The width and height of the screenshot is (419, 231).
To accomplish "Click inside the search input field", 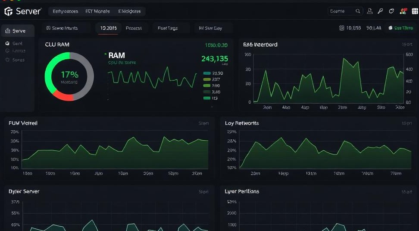I will [341, 11].
